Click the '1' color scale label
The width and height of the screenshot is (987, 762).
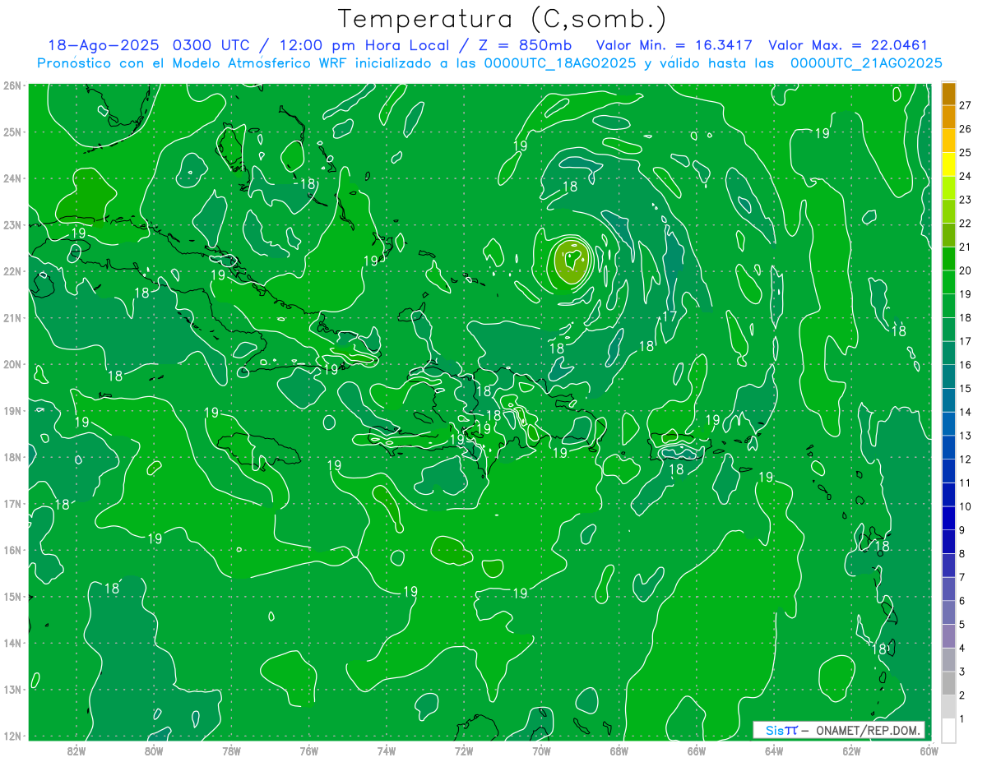click(962, 718)
